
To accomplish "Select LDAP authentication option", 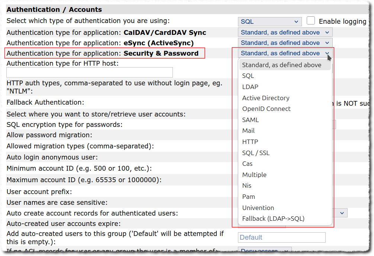I will pos(250,87).
